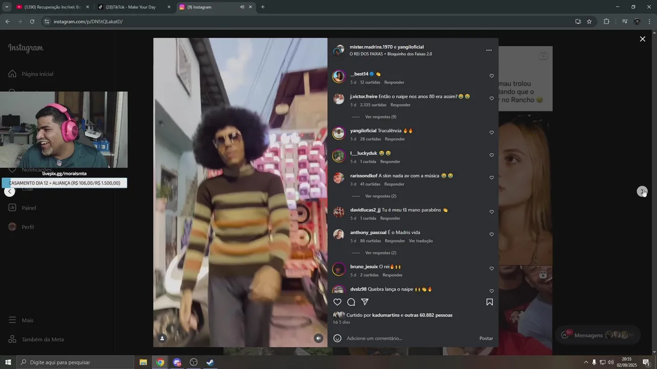Click the Windows taskbar search box
657x369 pixels.
[75, 362]
